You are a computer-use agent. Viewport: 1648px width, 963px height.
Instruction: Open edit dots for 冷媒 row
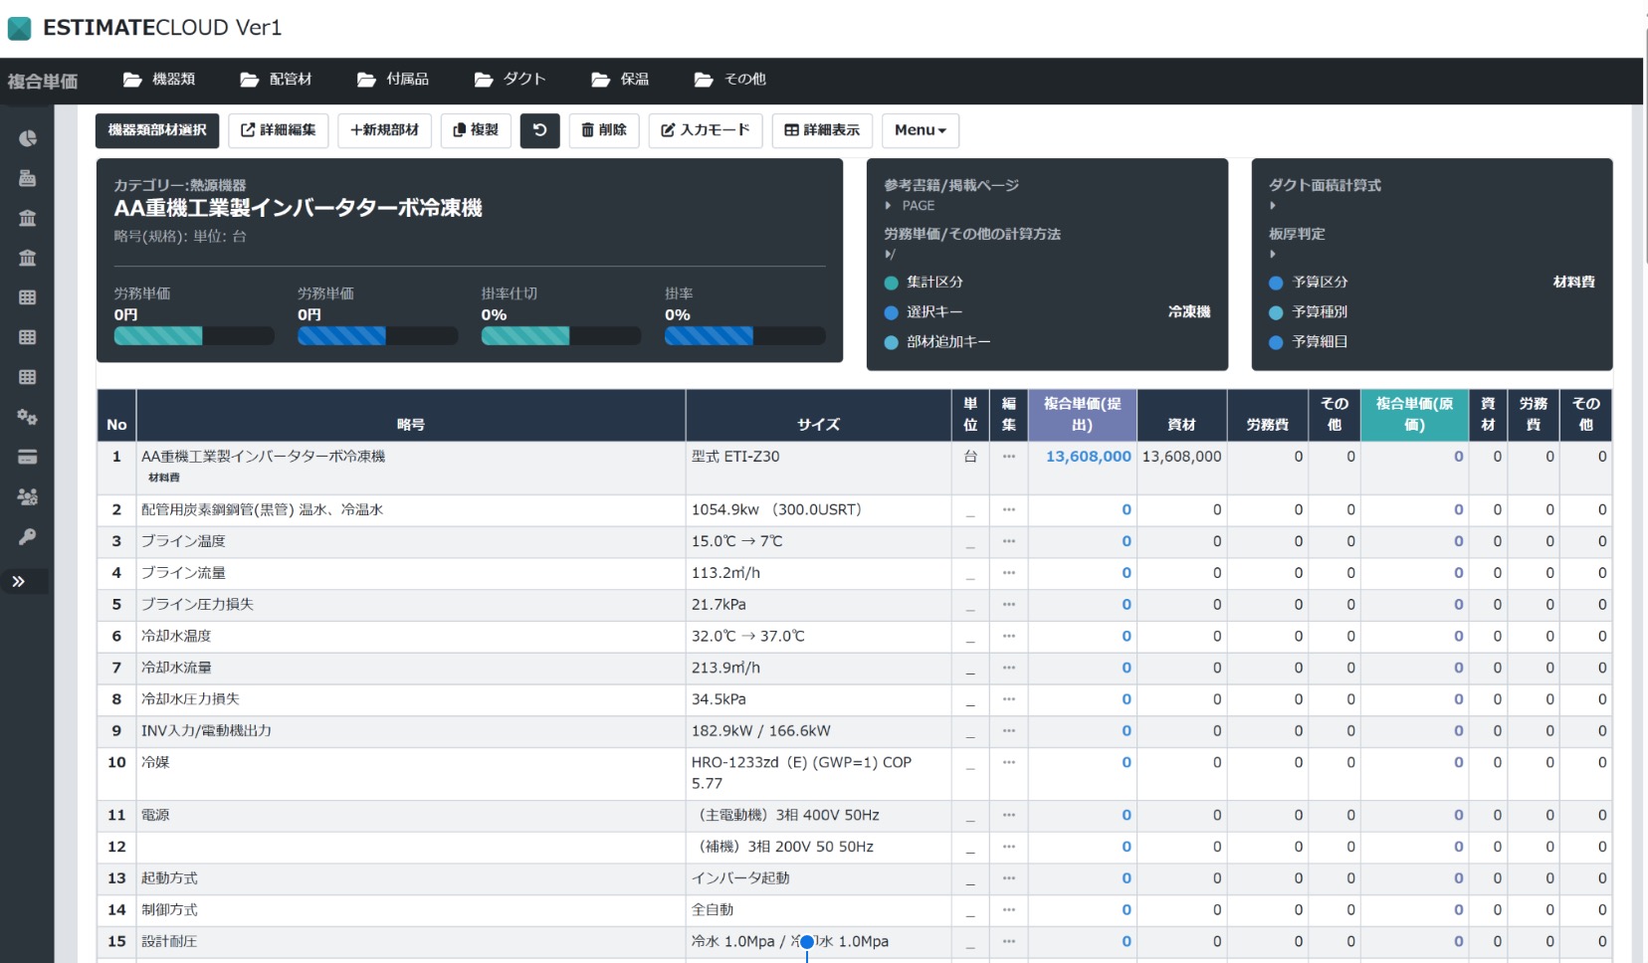coord(1009,762)
